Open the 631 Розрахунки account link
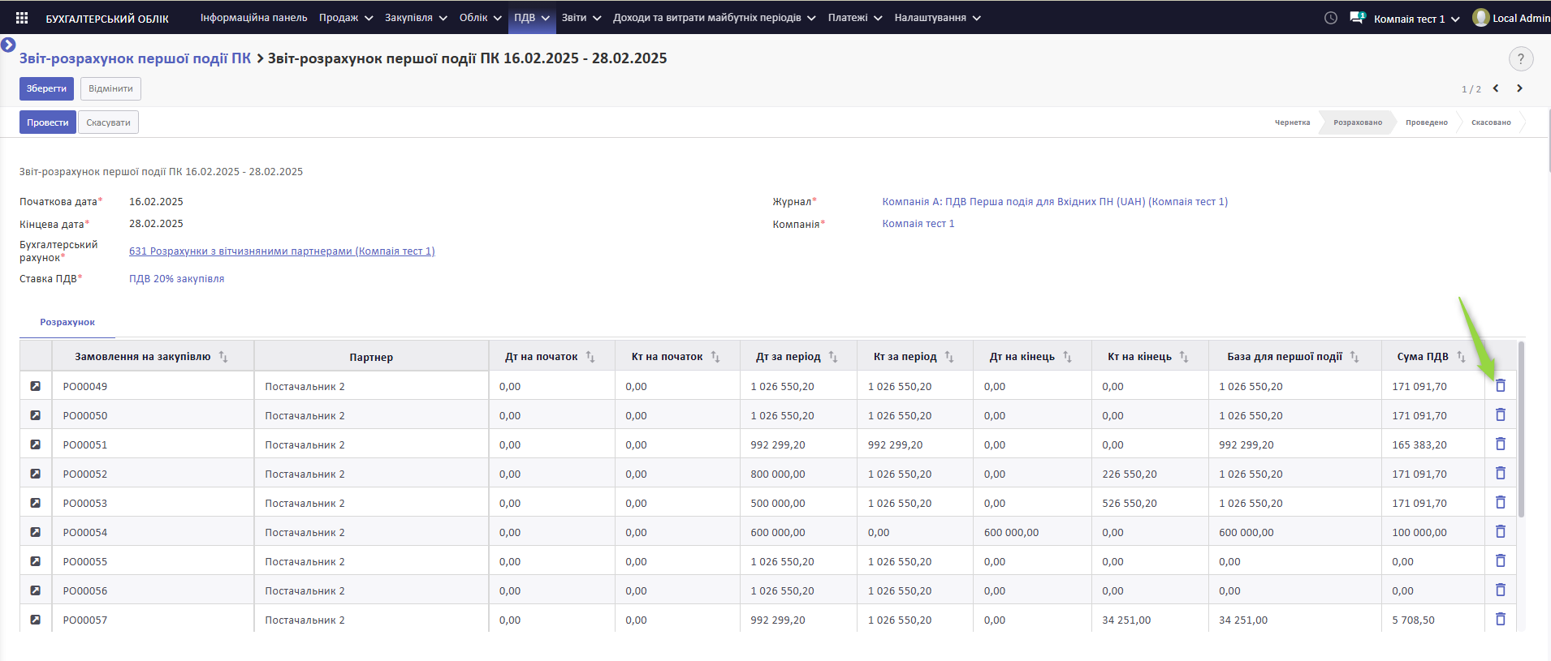The height and width of the screenshot is (661, 1551). pyautogui.click(x=282, y=251)
